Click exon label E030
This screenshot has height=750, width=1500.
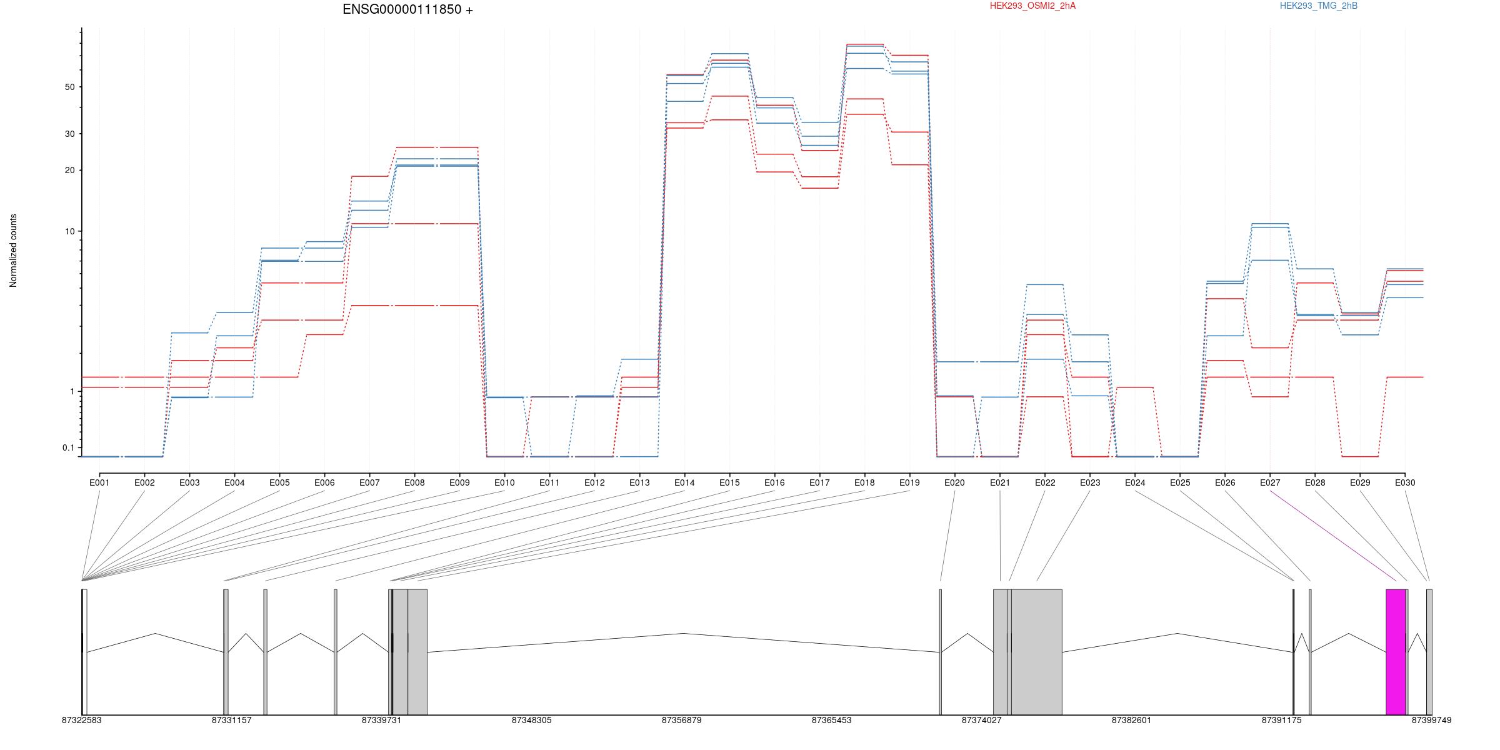1405,482
